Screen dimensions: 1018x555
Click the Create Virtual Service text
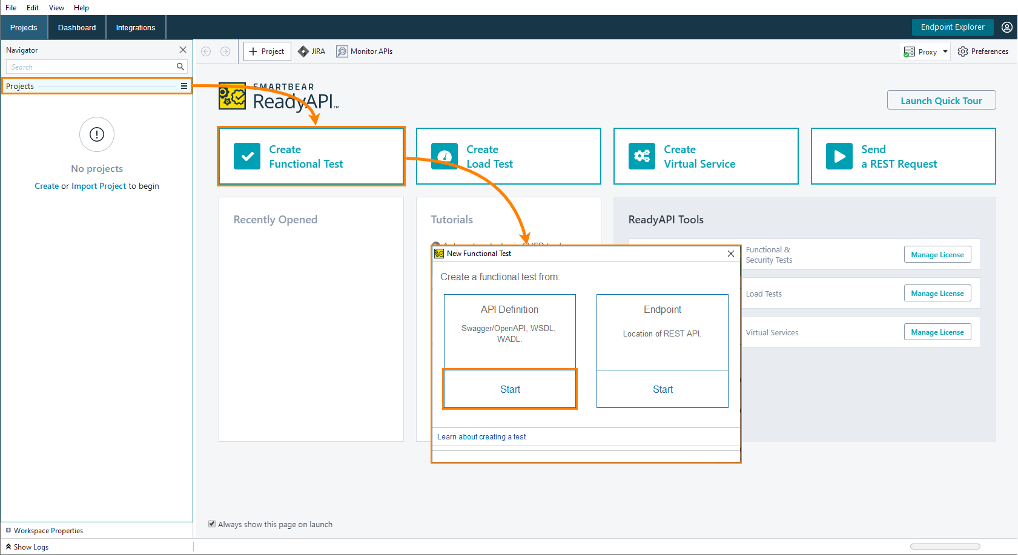coord(699,157)
